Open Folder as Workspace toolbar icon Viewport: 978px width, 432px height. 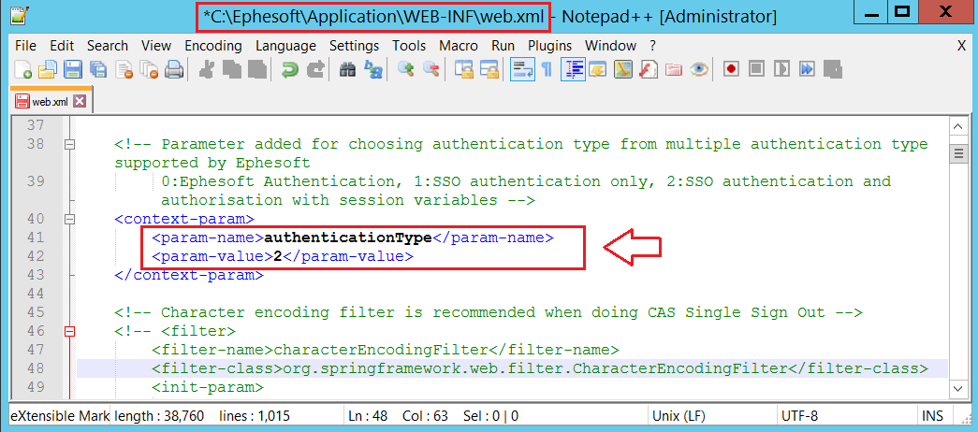[x=673, y=68]
